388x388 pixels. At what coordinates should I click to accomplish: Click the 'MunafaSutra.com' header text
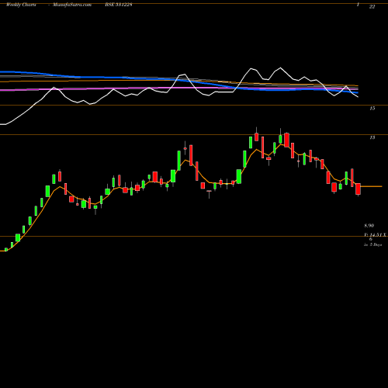pyautogui.click(x=72, y=5)
